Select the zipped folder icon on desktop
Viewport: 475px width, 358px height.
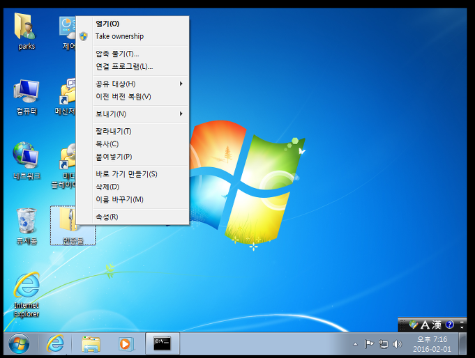[x=73, y=226]
